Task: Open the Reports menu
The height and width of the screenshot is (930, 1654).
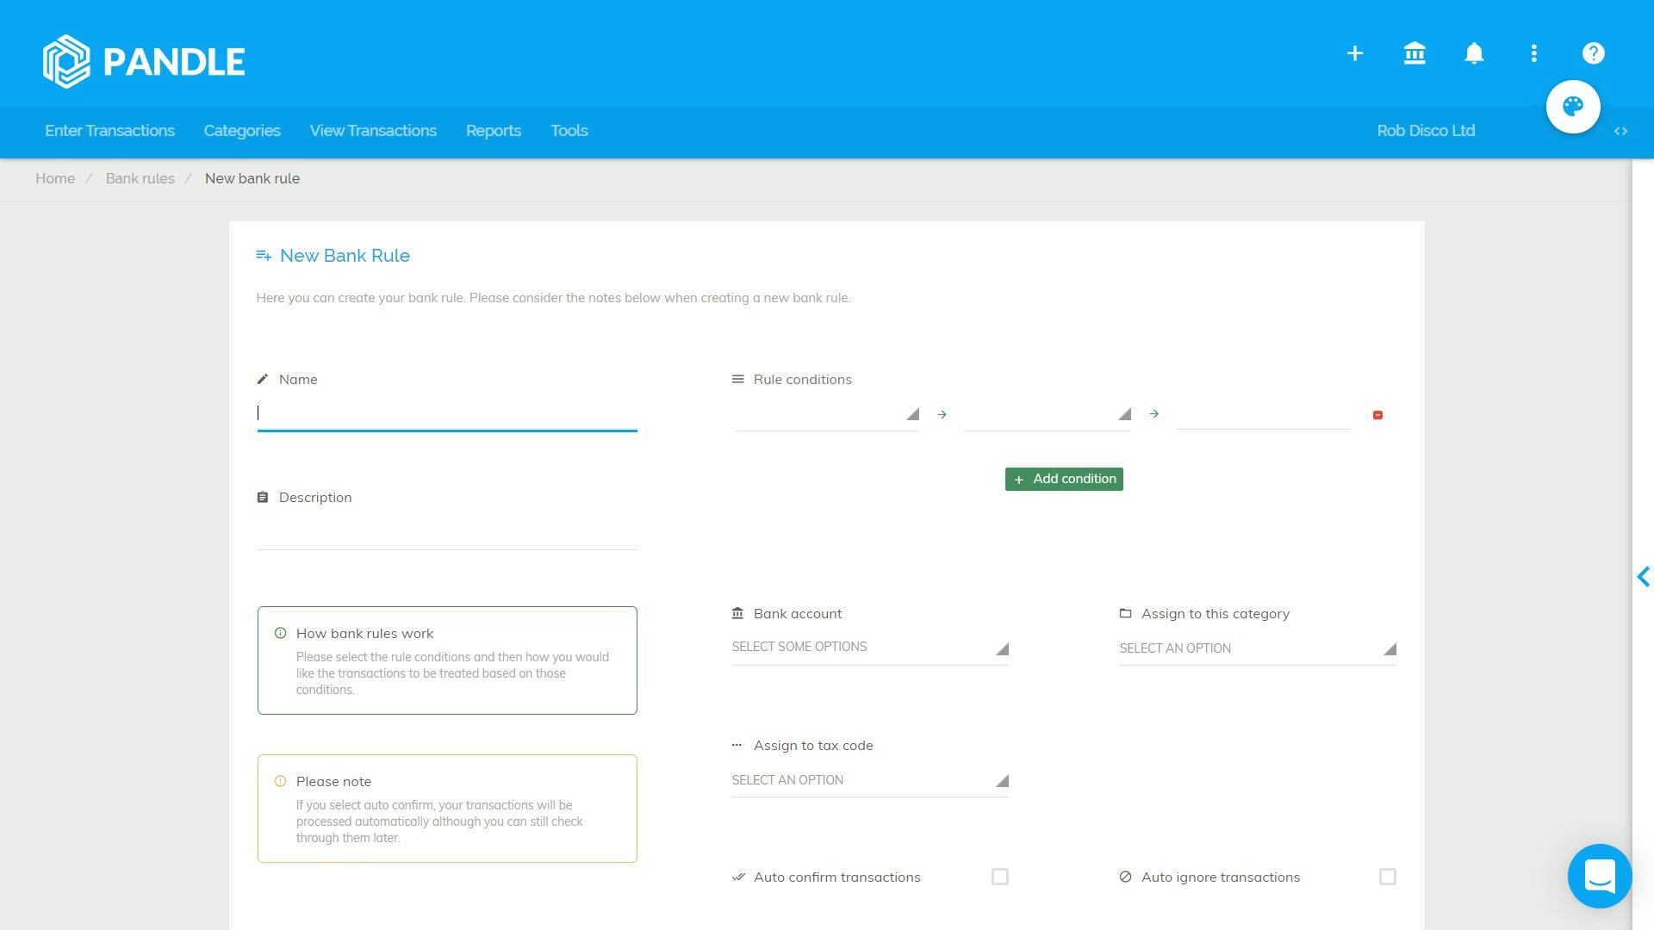Action: pos(493,131)
